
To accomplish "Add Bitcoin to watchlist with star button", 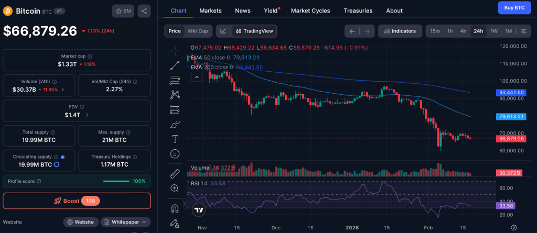I will (123, 11).
